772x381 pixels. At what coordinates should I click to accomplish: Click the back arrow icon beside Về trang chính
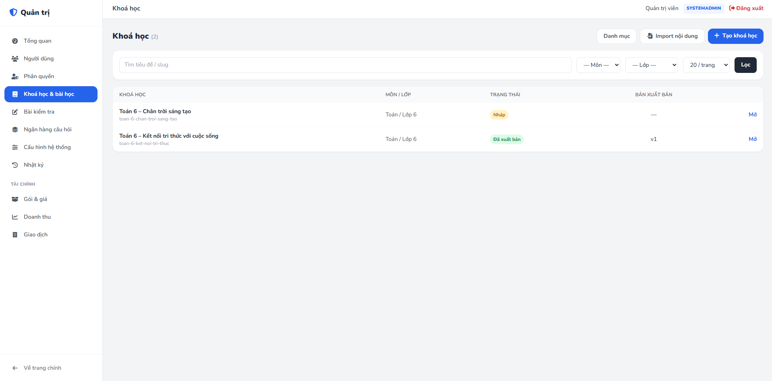[15, 368]
